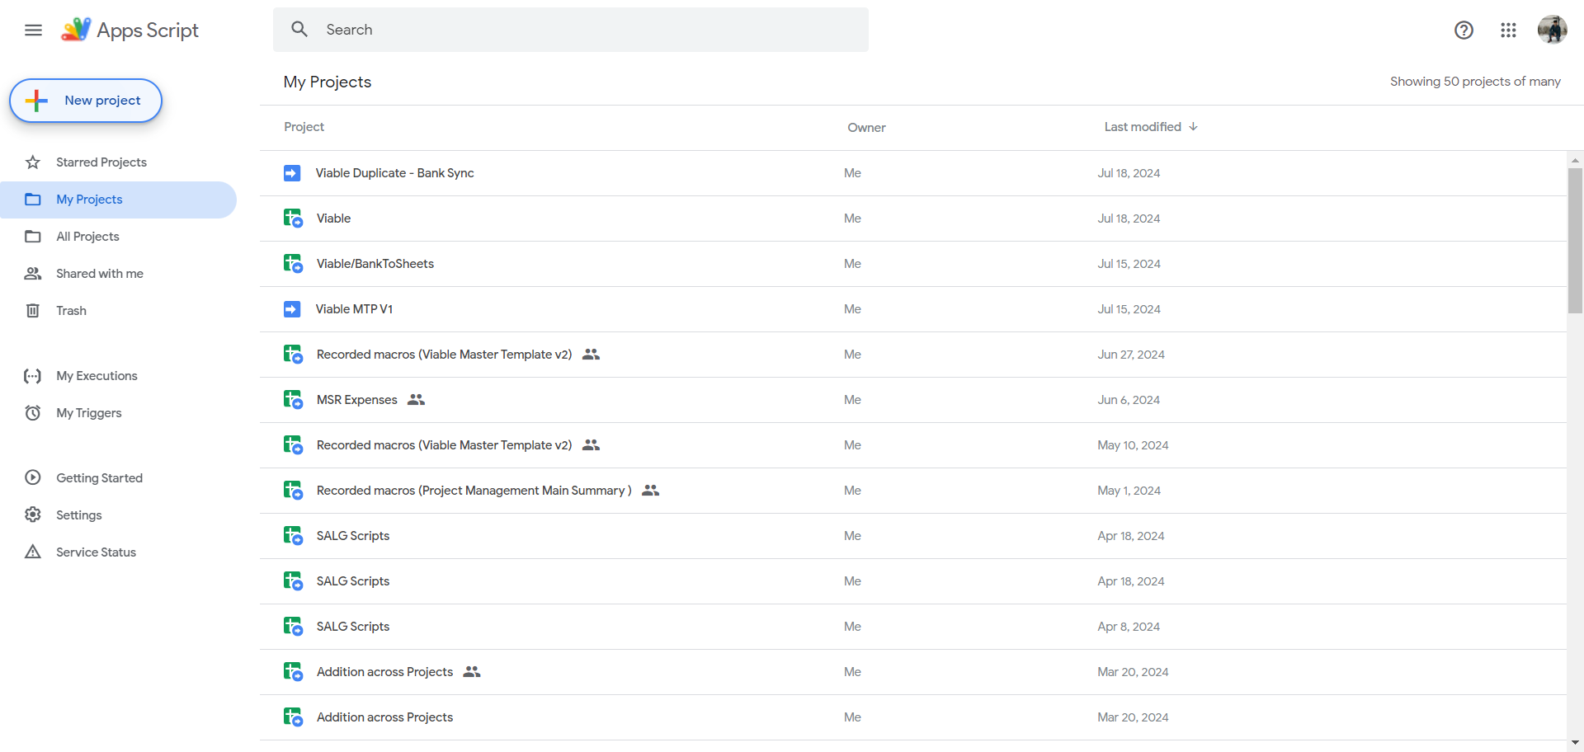Open the help question mark icon
Viewport: 1584px width, 752px height.
(1464, 31)
